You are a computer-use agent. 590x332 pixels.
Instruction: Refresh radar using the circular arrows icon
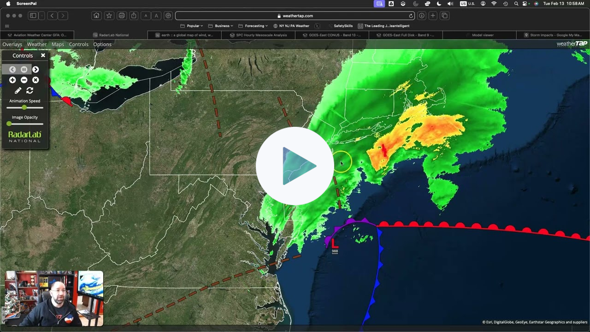30,91
